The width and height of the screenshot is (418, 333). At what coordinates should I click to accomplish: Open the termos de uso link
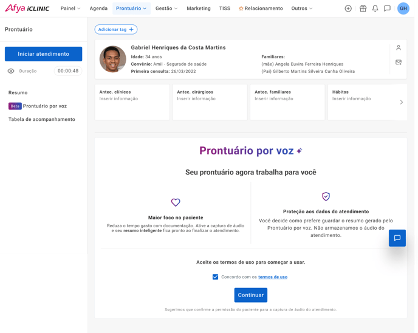click(x=273, y=277)
